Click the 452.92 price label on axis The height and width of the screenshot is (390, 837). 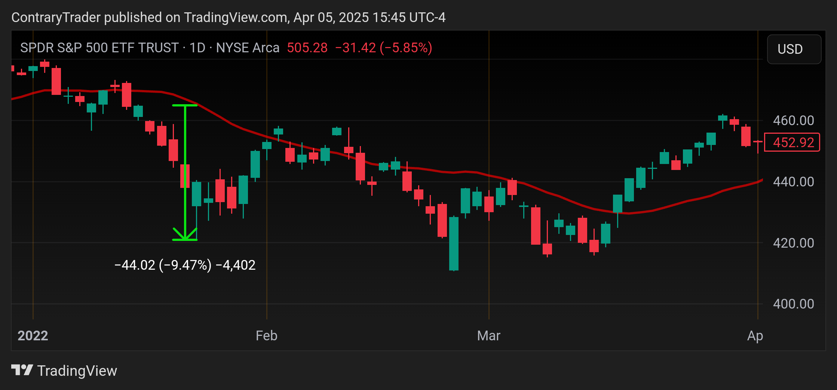[792, 142]
